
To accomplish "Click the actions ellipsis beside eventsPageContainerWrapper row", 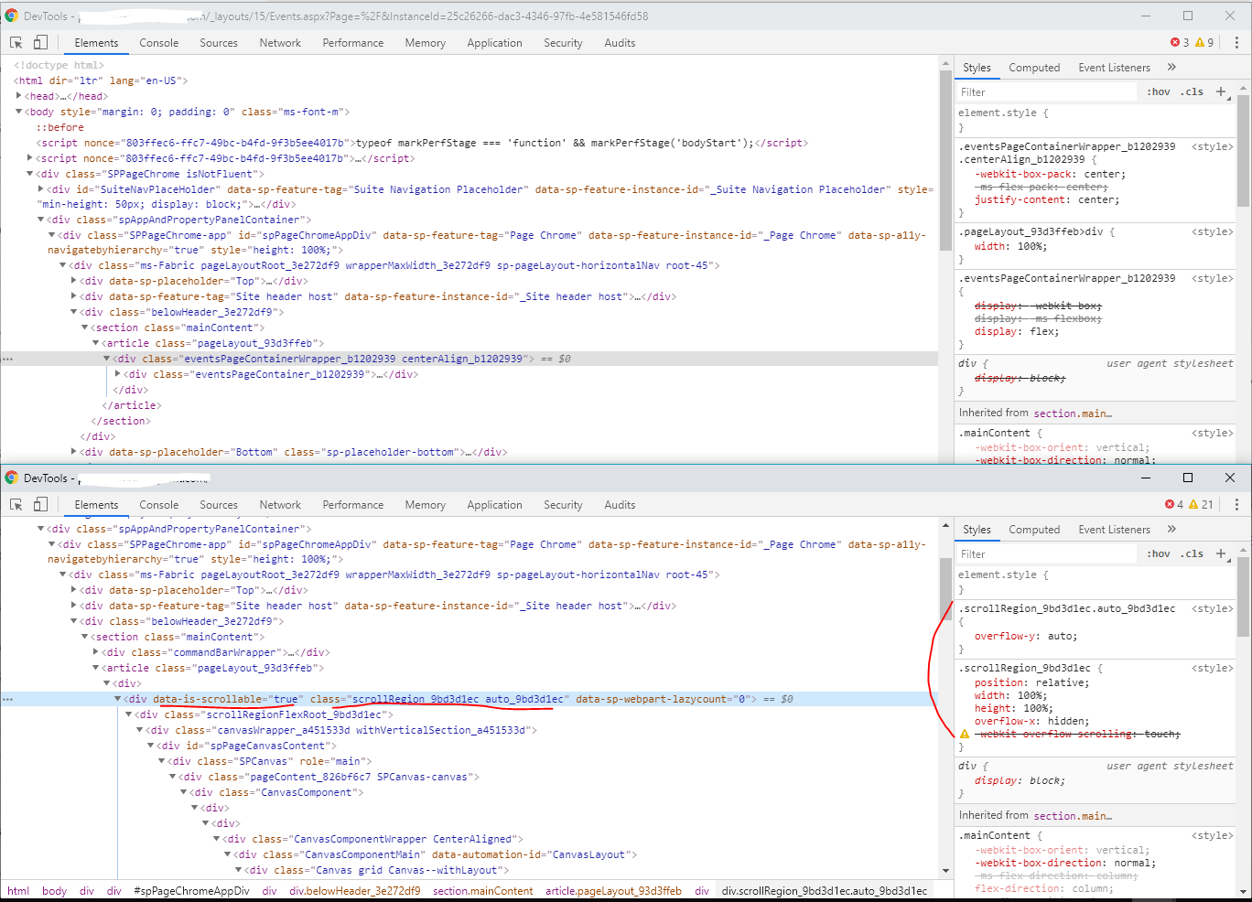I will tap(8, 359).
